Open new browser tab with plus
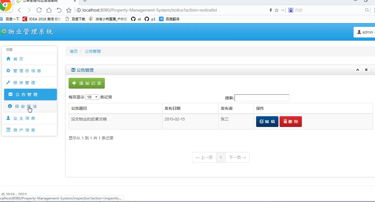The width and height of the screenshot is (375, 202). (85, 1)
